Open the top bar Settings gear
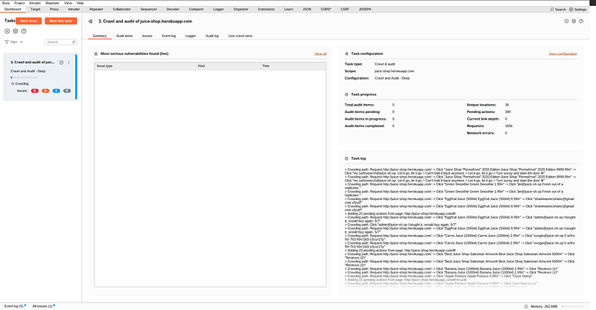The height and width of the screenshot is (310, 596). (x=571, y=9)
